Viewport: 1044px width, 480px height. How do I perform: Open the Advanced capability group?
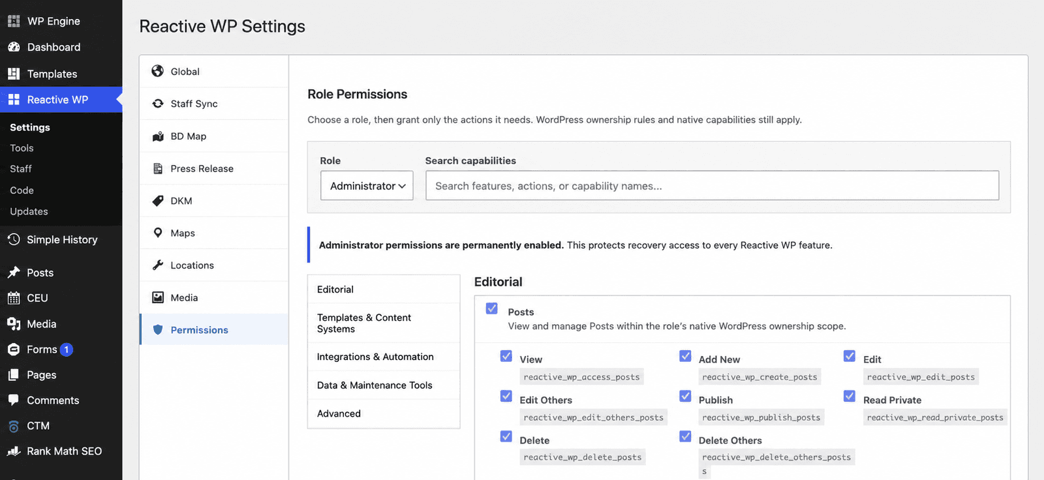384,413
